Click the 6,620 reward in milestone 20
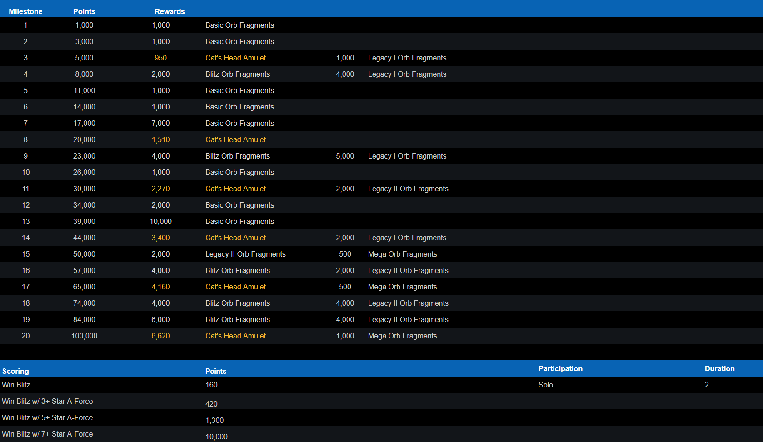Image resolution: width=763 pixels, height=442 pixels. pos(160,336)
